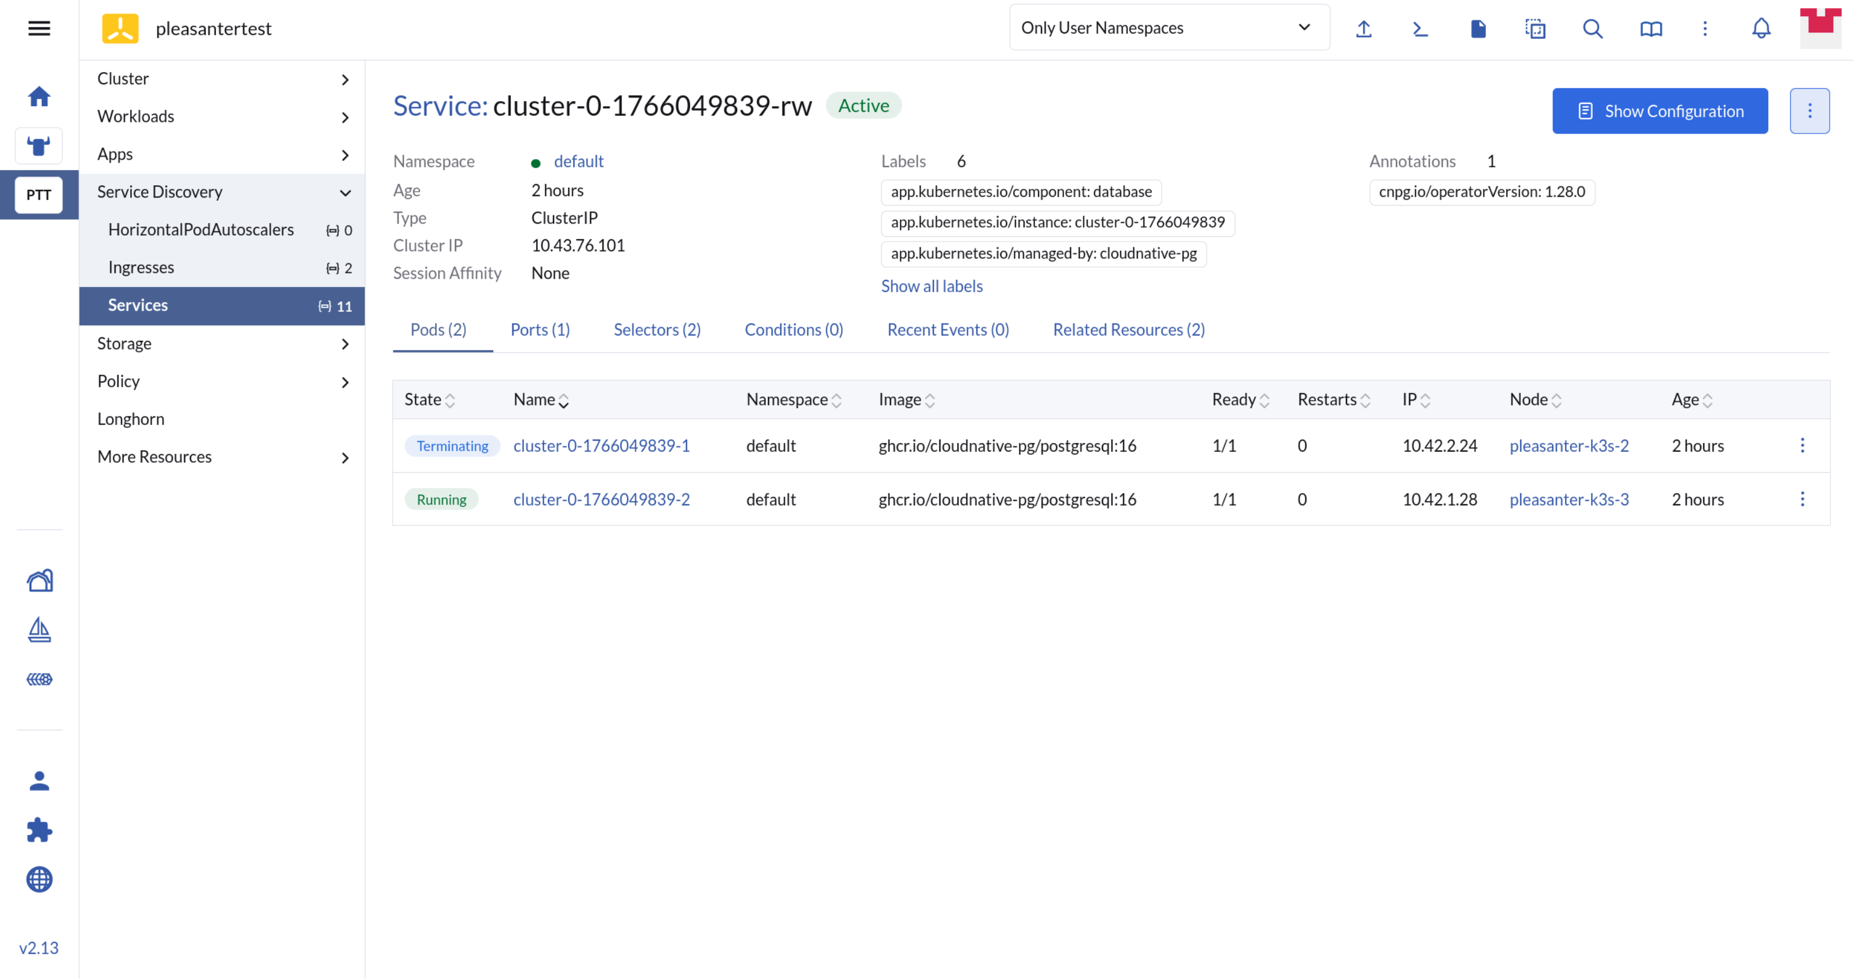Click the import YAML upload icon
Screen dimensions: 1853x979
[1364, 29]
